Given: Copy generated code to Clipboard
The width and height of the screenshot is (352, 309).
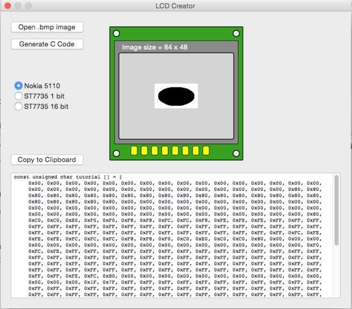Looking at the screenshot, I should pyautogui.click(x=47, y=160).
